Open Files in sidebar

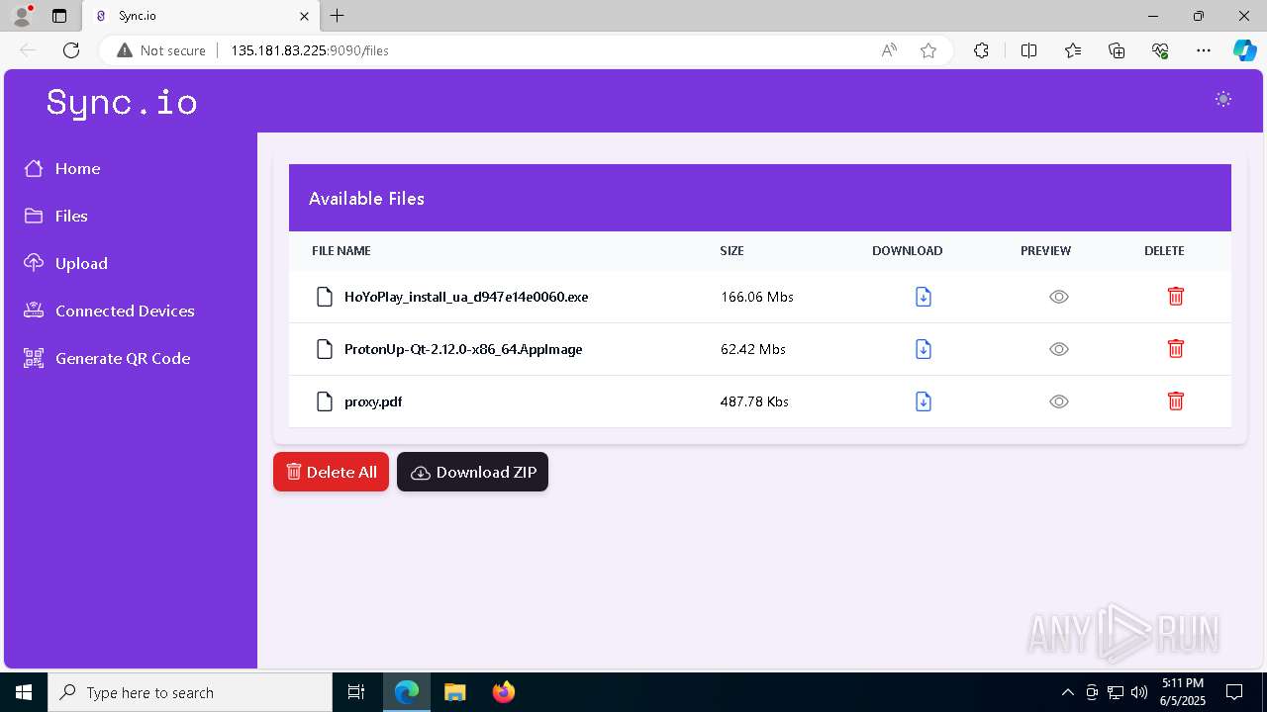click(x=56, y=216)
